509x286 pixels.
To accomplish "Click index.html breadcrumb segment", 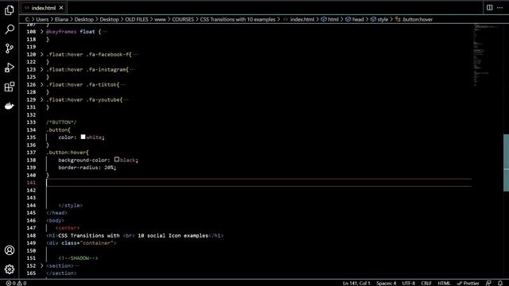I will tap(299, 19).
